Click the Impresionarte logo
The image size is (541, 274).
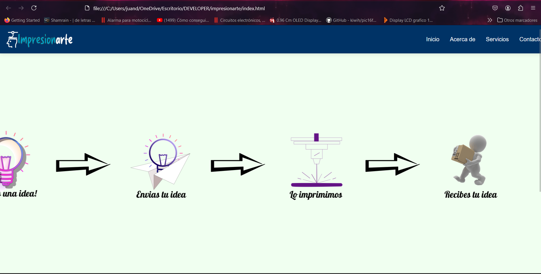point(39,40)
